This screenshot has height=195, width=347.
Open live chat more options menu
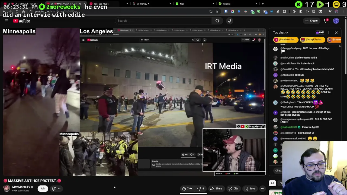click(329, 32)
